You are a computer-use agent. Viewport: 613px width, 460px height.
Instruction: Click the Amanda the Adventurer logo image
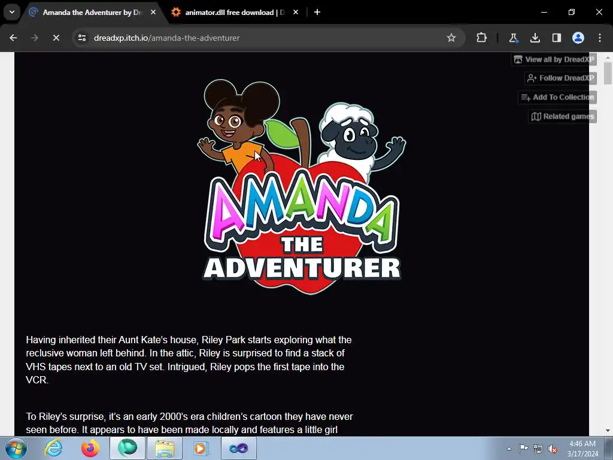click(302, 186)
